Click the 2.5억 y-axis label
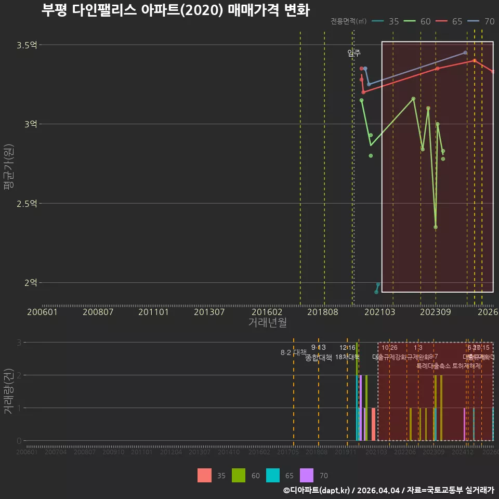Screen dimensions: 499x499 click(x=27, y=203)
